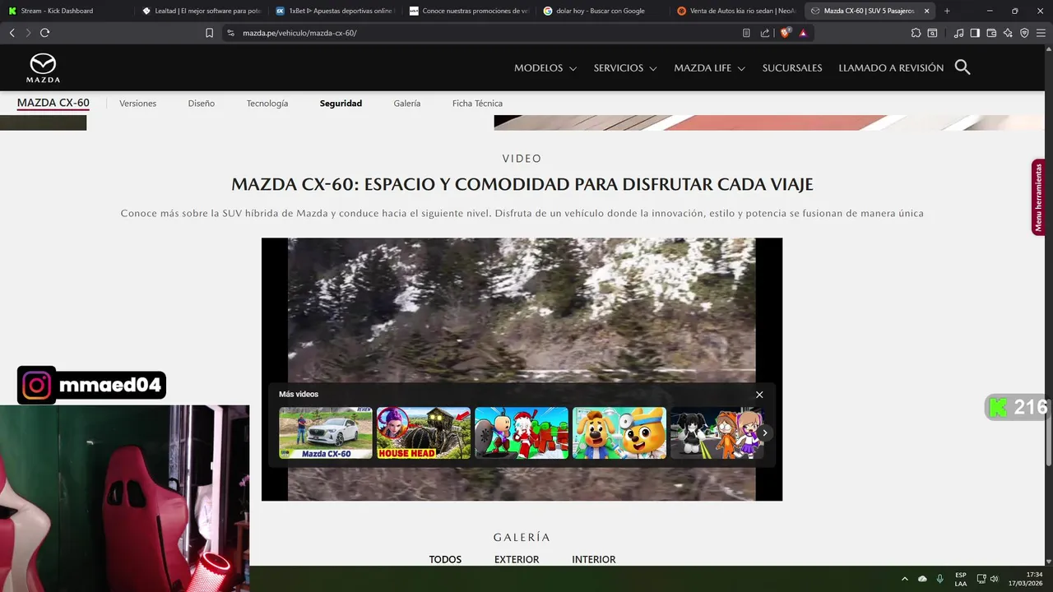Open the Brave VPN shield icon
Screen dimensions: 1053x592
pos(1024,33)
